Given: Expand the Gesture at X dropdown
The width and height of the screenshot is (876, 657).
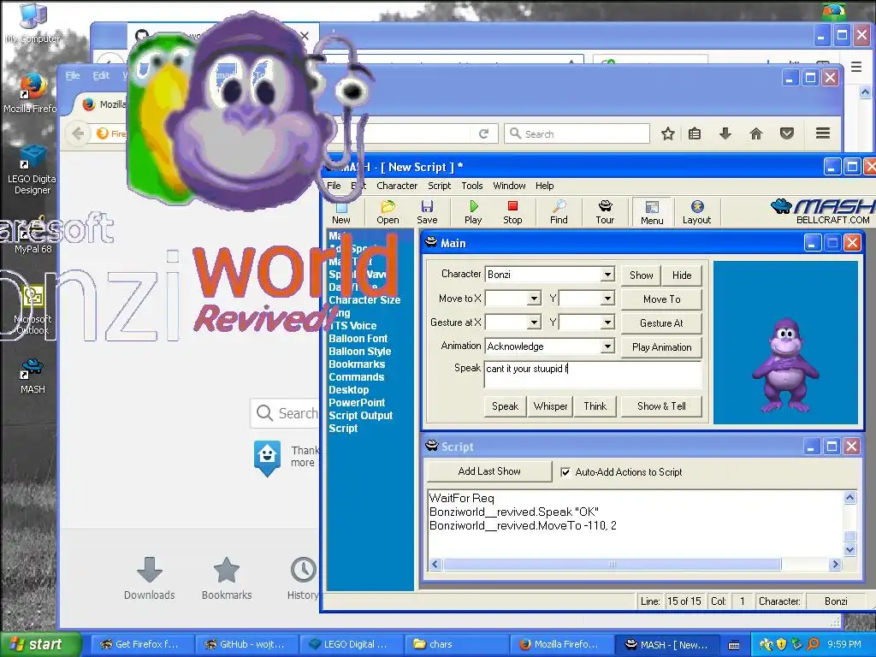Looking at the screenshot, I should tap(534, 323).
